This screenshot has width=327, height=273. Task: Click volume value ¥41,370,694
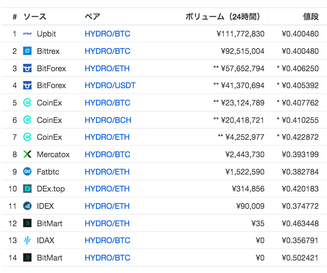tap(243, 86)
